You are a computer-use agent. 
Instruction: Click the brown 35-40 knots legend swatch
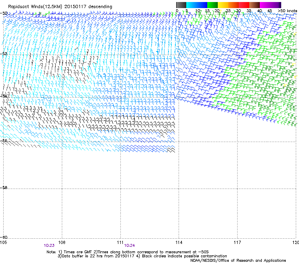[255, 5]
